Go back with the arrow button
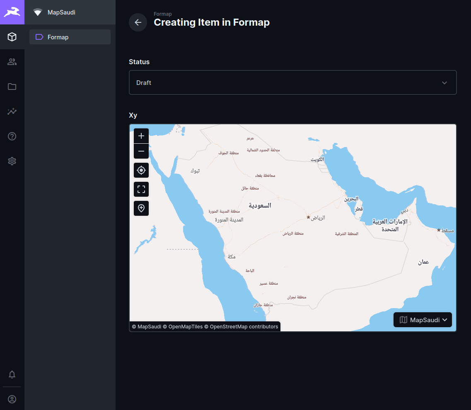 pos(138,22)
